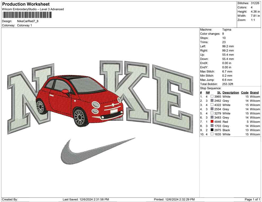This screenshot has width=262, height=202.
Task: Click the Code column header
Action: [245, 93]
